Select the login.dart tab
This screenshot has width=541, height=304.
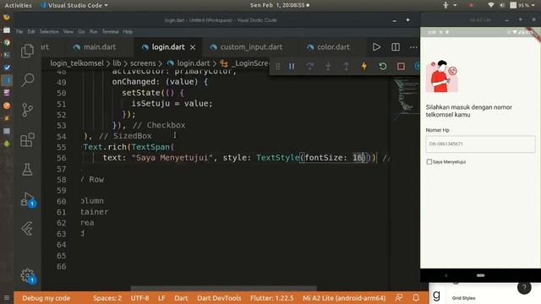(x=168, y=47)
